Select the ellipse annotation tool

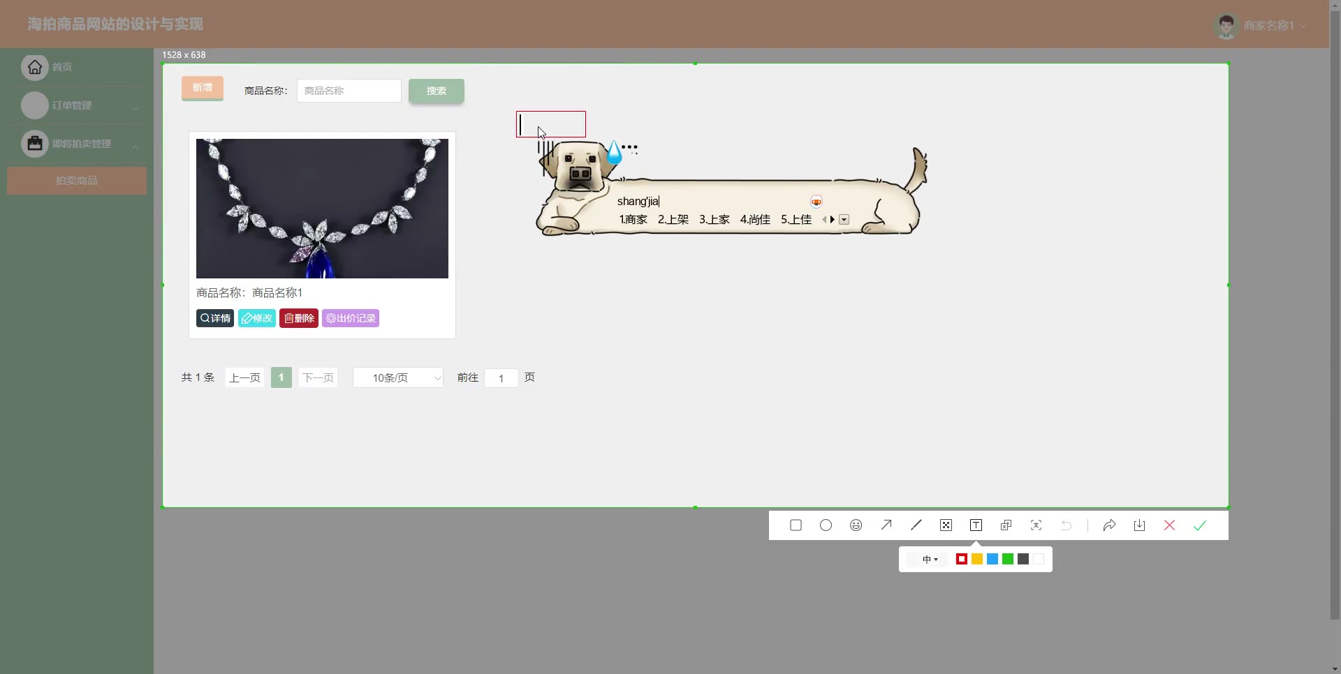coord(826,525)
